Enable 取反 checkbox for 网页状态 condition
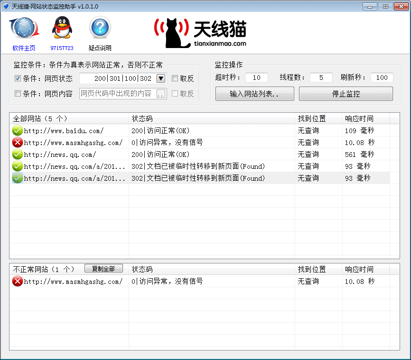Image resolution: width=411 pixels, height=360 pixels. (175, 78)
